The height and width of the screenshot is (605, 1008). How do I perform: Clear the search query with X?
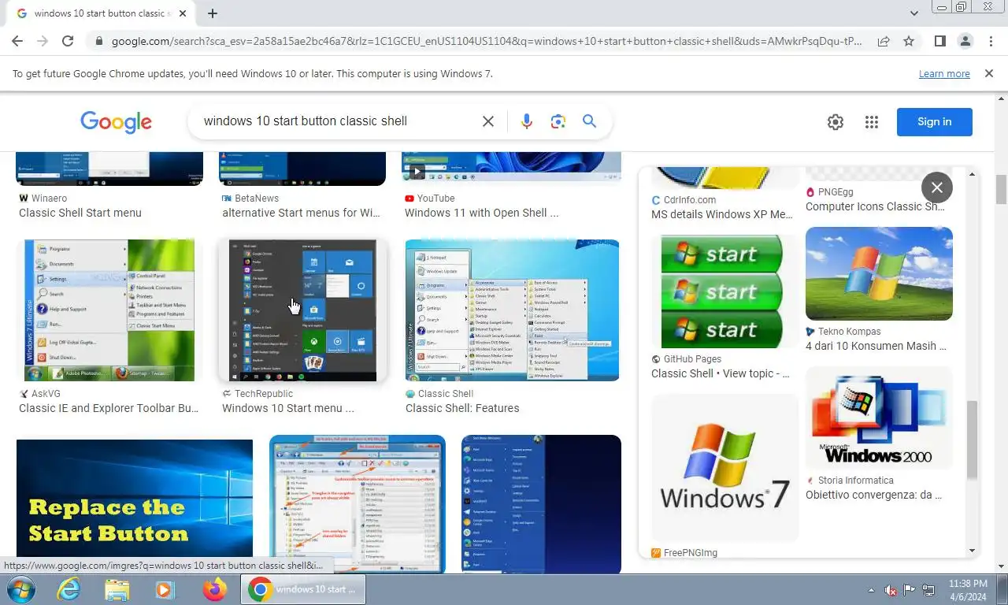pos(488,121)
